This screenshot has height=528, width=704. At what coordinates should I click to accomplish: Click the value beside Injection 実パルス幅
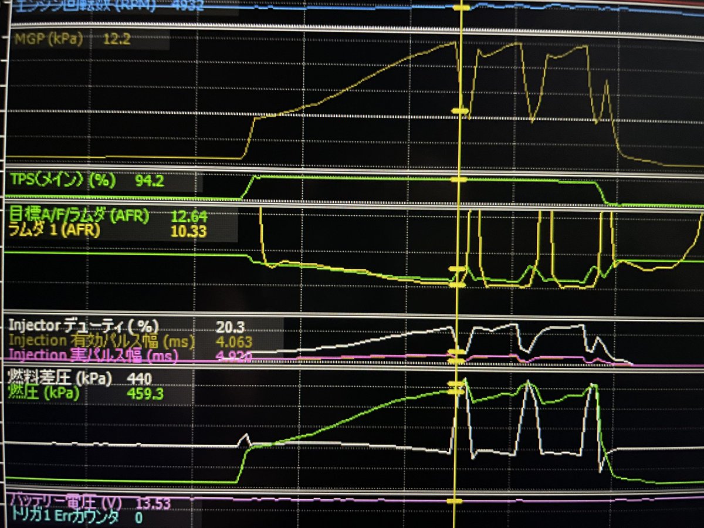click(x=233, y=356)
